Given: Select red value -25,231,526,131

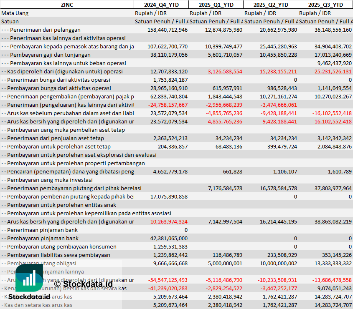Looking at the screenshot, I should [332, 71].
